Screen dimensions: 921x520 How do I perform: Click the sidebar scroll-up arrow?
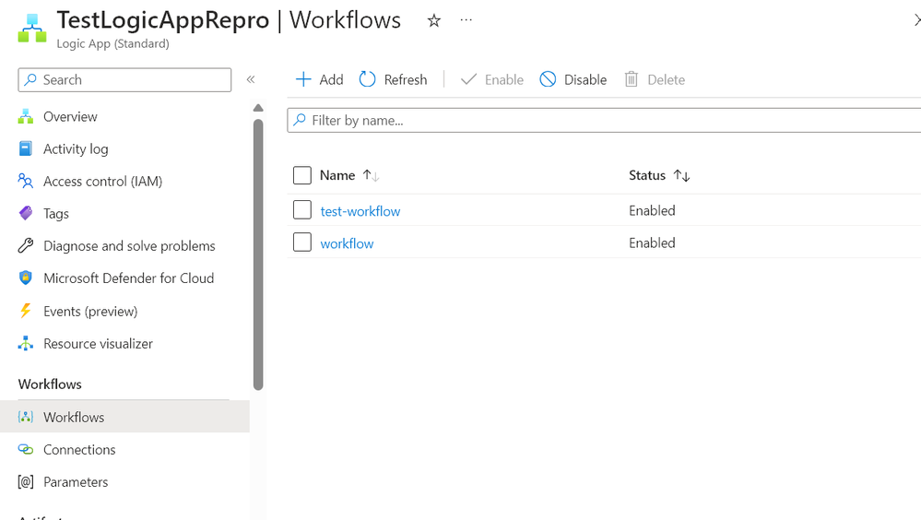pos(258,108)
